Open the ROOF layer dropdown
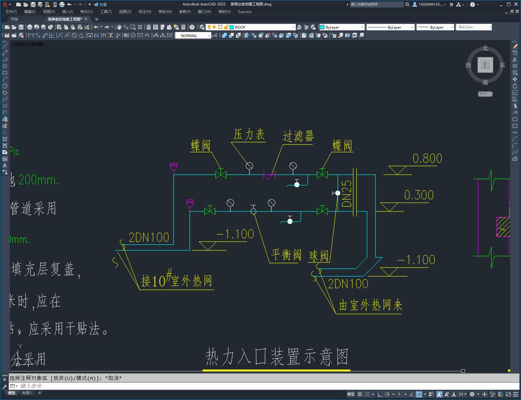Screen dimensions: 521x400 coord(293,27)
